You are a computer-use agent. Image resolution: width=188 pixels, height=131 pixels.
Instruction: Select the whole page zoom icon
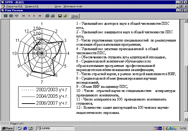tap(5, 16)
